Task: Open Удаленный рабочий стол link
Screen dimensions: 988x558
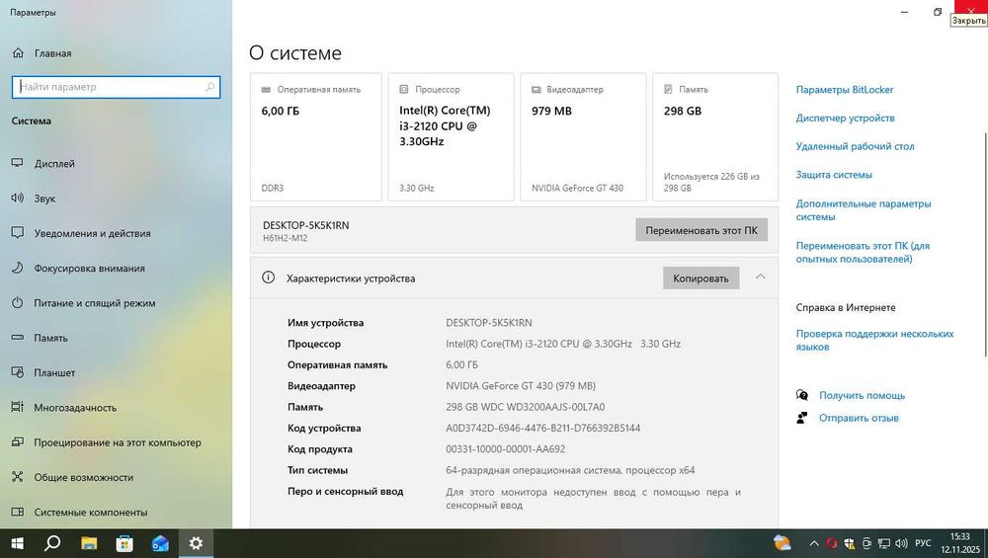Action: (x=855, y=146)
